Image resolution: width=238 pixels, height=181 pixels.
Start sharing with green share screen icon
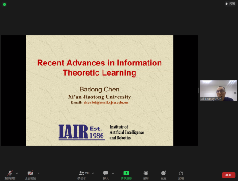coord(126,173)
